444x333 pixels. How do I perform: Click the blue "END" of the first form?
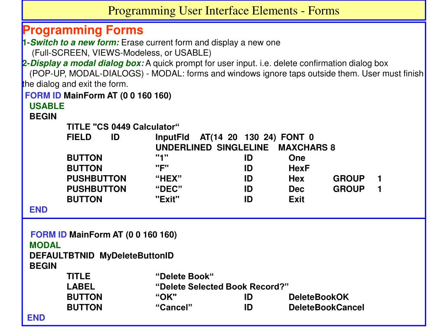[39, 209]
